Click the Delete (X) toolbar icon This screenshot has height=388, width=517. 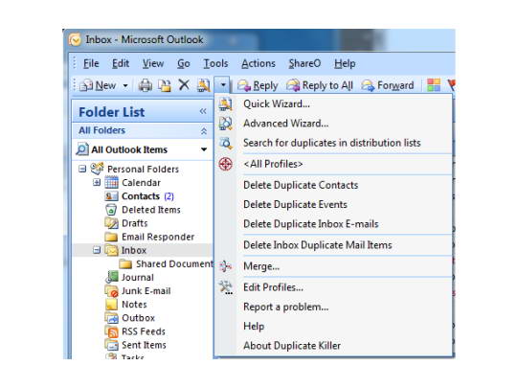[x=184, y=85]
